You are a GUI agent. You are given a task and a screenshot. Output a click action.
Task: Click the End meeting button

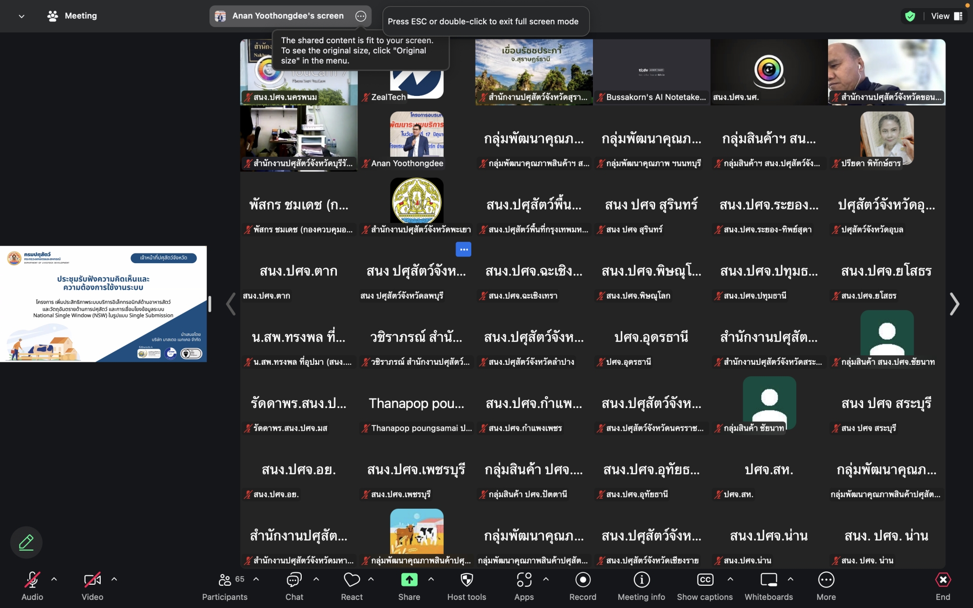tap(943, 580)
